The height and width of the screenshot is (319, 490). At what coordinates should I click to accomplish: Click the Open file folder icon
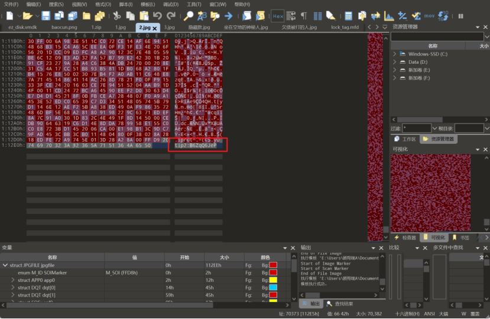coord(28,16)
